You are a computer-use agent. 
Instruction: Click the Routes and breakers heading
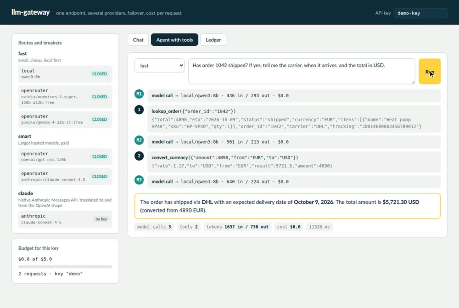[x=40, y=43]
